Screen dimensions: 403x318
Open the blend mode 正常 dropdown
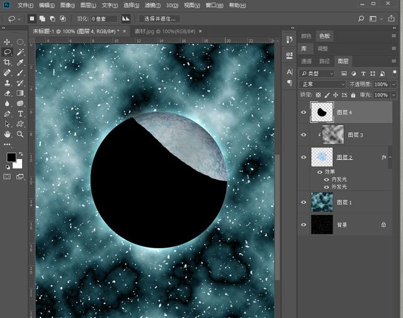(x=323, y=84)
